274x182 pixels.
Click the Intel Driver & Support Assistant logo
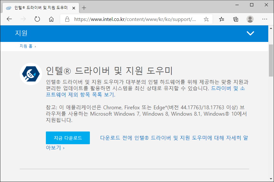(31, 74)
